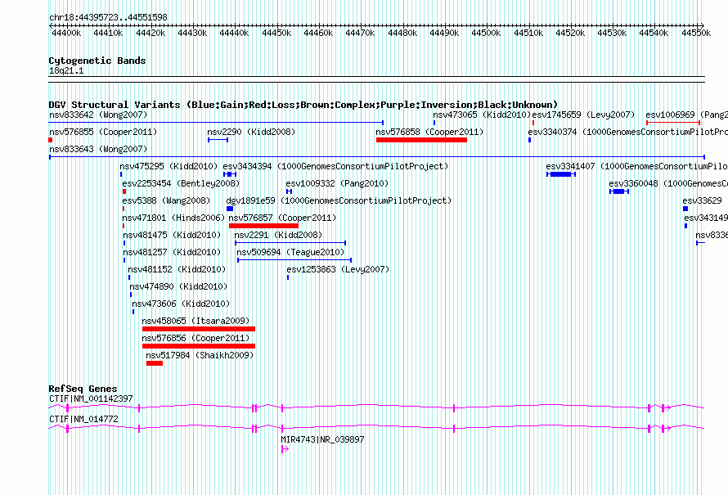Click the esv3340374 variant label
Screen dimensions: 728x495
[627, 132]
